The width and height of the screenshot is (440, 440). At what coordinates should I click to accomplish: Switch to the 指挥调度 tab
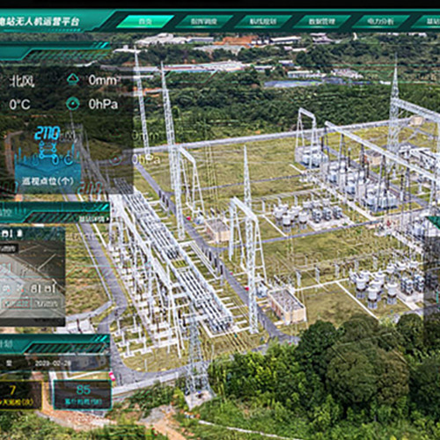204,21
